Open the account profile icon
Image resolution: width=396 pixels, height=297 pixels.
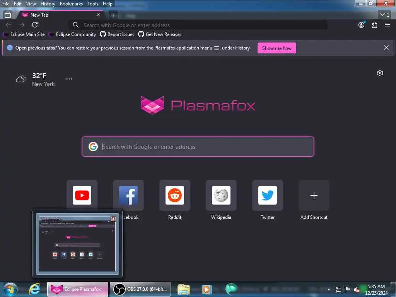[x=362, y=25]
